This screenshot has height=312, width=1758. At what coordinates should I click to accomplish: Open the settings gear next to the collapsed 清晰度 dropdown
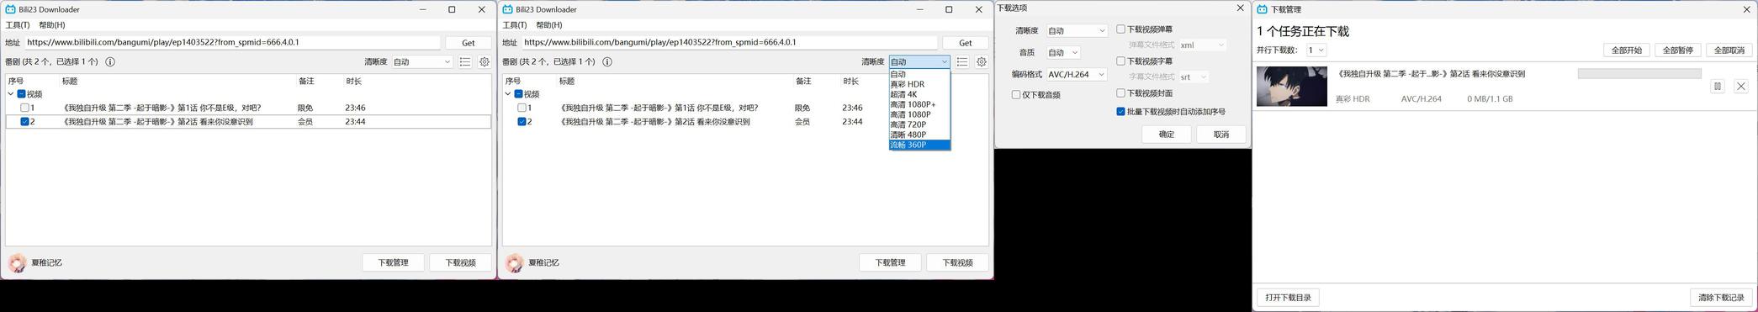tap(485, 61)
